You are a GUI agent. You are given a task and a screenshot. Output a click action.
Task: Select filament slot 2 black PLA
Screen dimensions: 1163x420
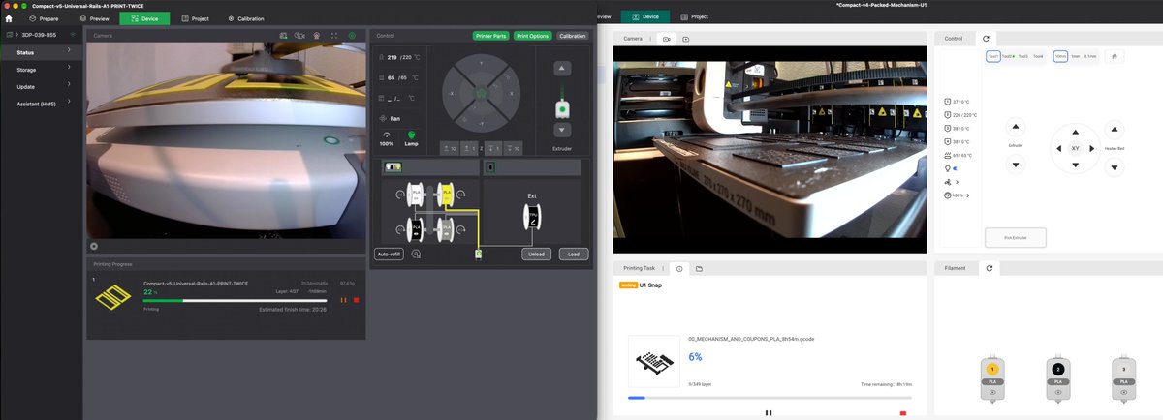(1058, 377)
